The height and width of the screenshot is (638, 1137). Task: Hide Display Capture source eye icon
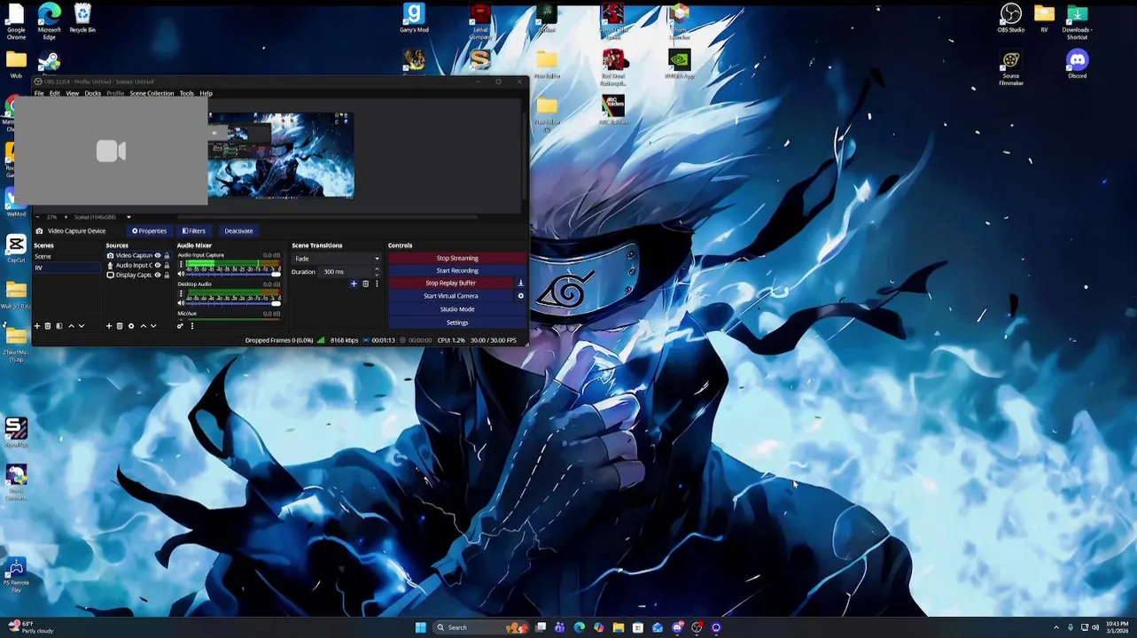158,275
